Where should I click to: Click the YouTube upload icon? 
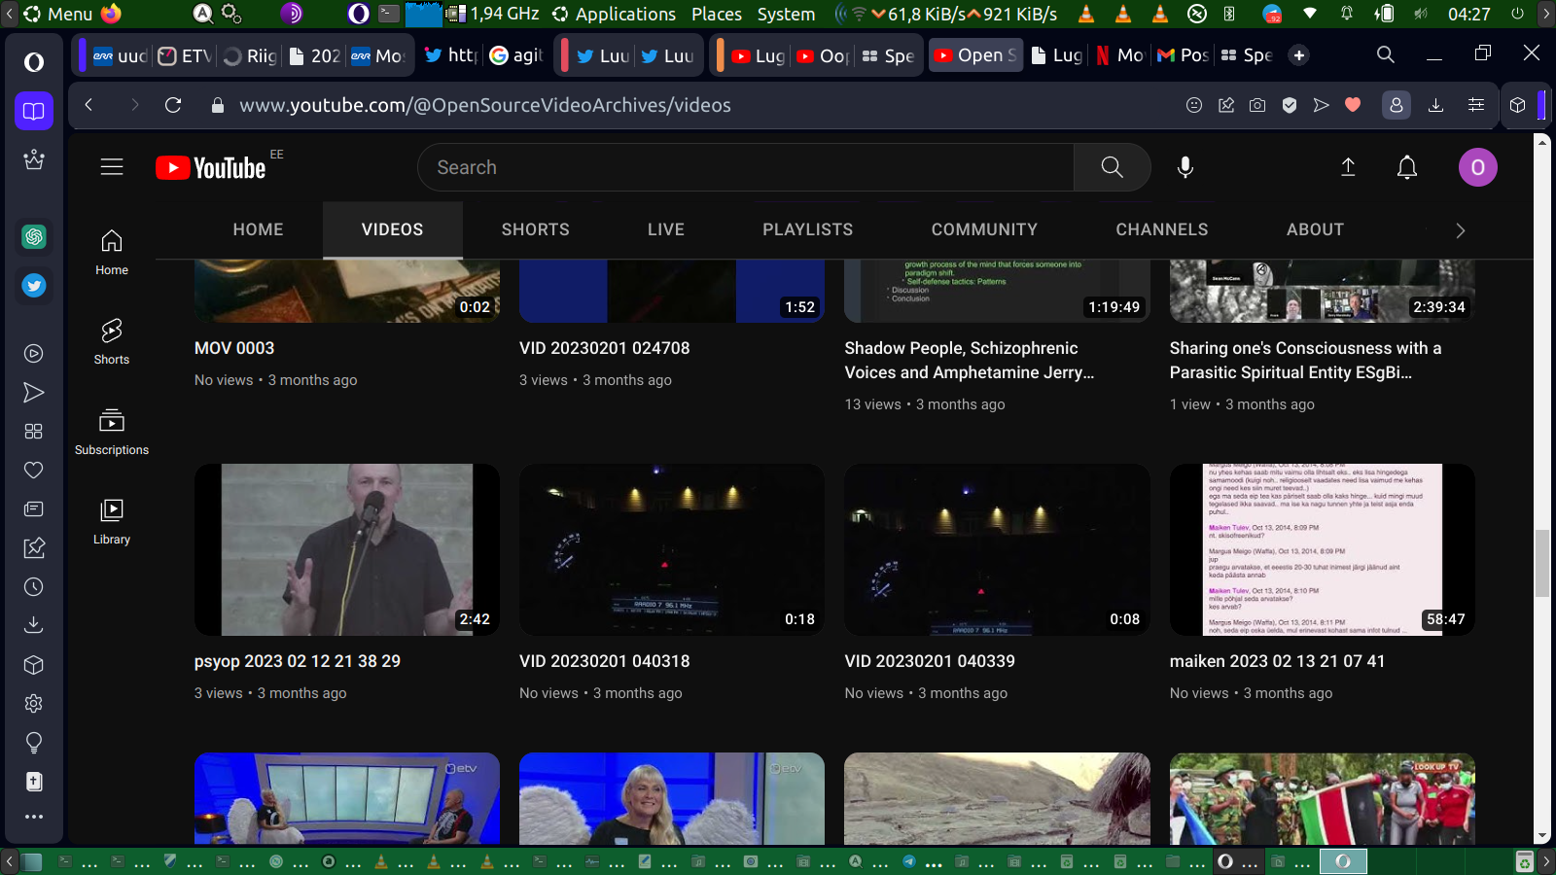(x=1348, y=167)
